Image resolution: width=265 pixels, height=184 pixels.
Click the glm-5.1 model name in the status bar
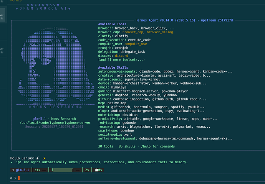click(23, 170)
